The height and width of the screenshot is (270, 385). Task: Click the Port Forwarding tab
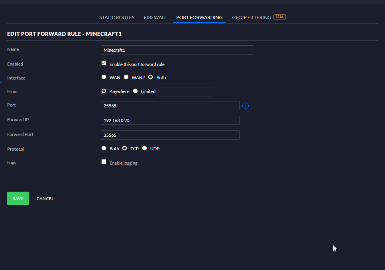199,17
